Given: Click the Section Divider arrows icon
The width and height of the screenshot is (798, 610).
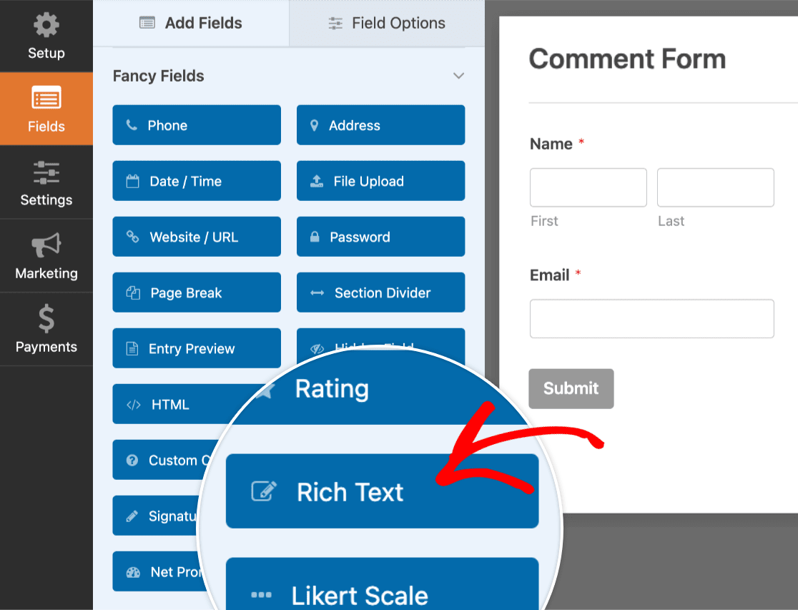Looking at the screenshot, I should [x=317, y=293].
